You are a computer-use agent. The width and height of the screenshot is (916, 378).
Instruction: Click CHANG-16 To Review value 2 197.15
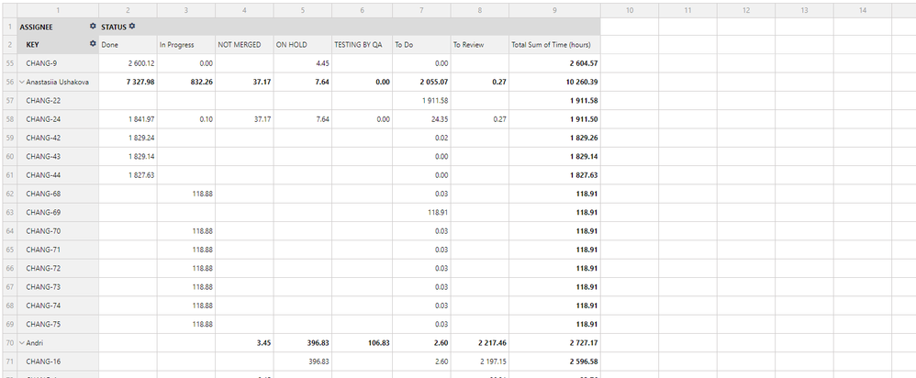[x=494, y=361]
